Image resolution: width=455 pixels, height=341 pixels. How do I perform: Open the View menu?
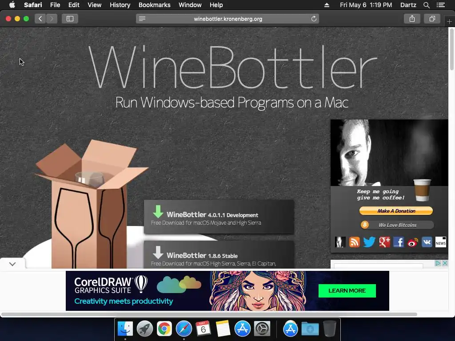point(95,5)
